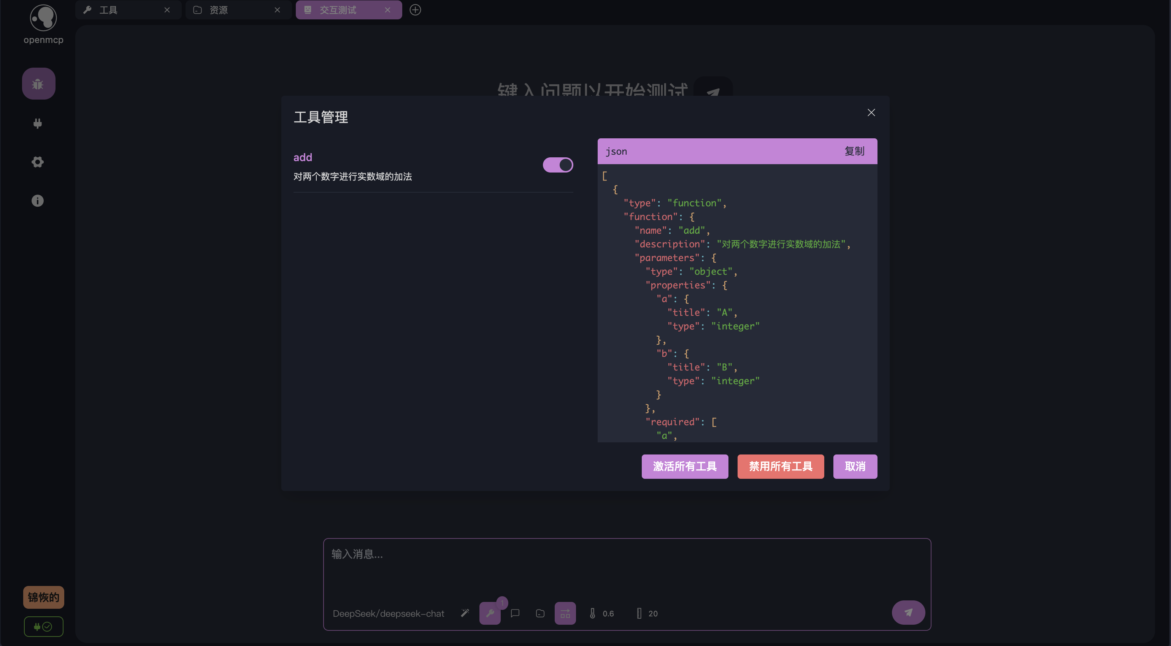Adjust the temperature 0.6 control
The width and height of the screenshot is (1171, 646).
click(x=601, y=613)
